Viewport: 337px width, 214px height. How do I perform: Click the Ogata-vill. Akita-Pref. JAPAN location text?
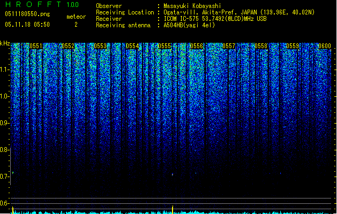(x=239, y=12)
